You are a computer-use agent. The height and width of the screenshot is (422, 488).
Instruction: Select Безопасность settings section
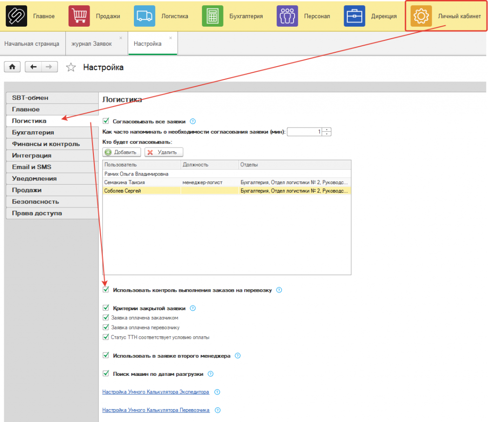(x=52, y=201)
